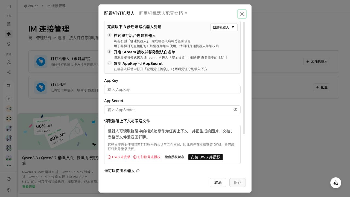Toggle AppSecret visibility eye icon
This screenshot has width=350, height=197.
235,110
